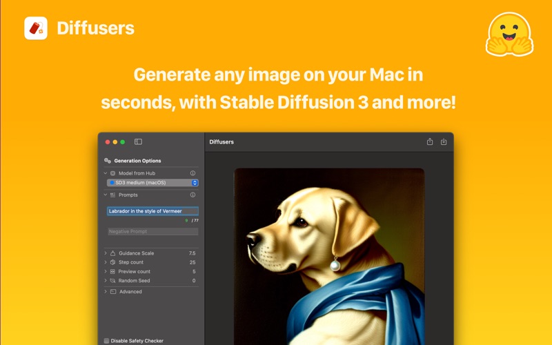Expand the Advanced section
552x345 pixels.
pyautogui.click(x=106, y=291)
